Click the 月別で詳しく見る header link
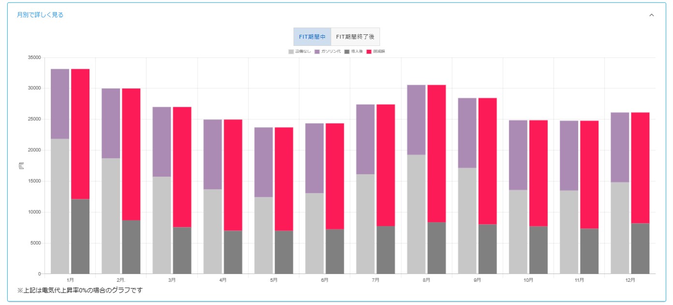Image resolution: width=673 pixels, height=305 pixels. coord(40,15)
